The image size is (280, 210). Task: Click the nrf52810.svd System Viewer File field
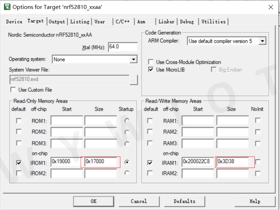click(69, 80)
